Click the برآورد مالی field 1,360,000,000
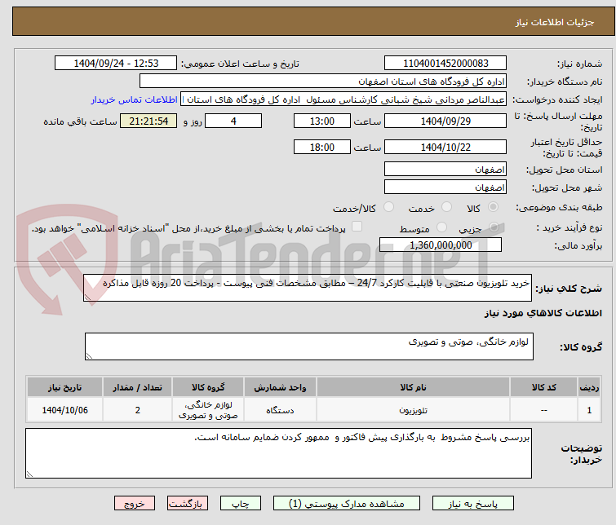Screen dimensions: 616x525 coord(441,245)
